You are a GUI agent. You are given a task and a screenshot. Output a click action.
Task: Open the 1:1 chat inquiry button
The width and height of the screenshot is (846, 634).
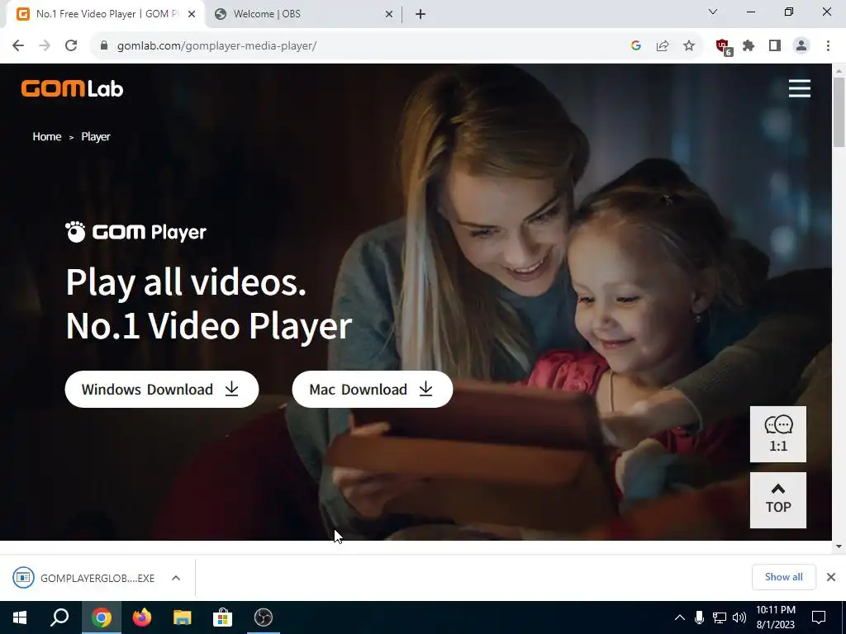coord(778,434)
